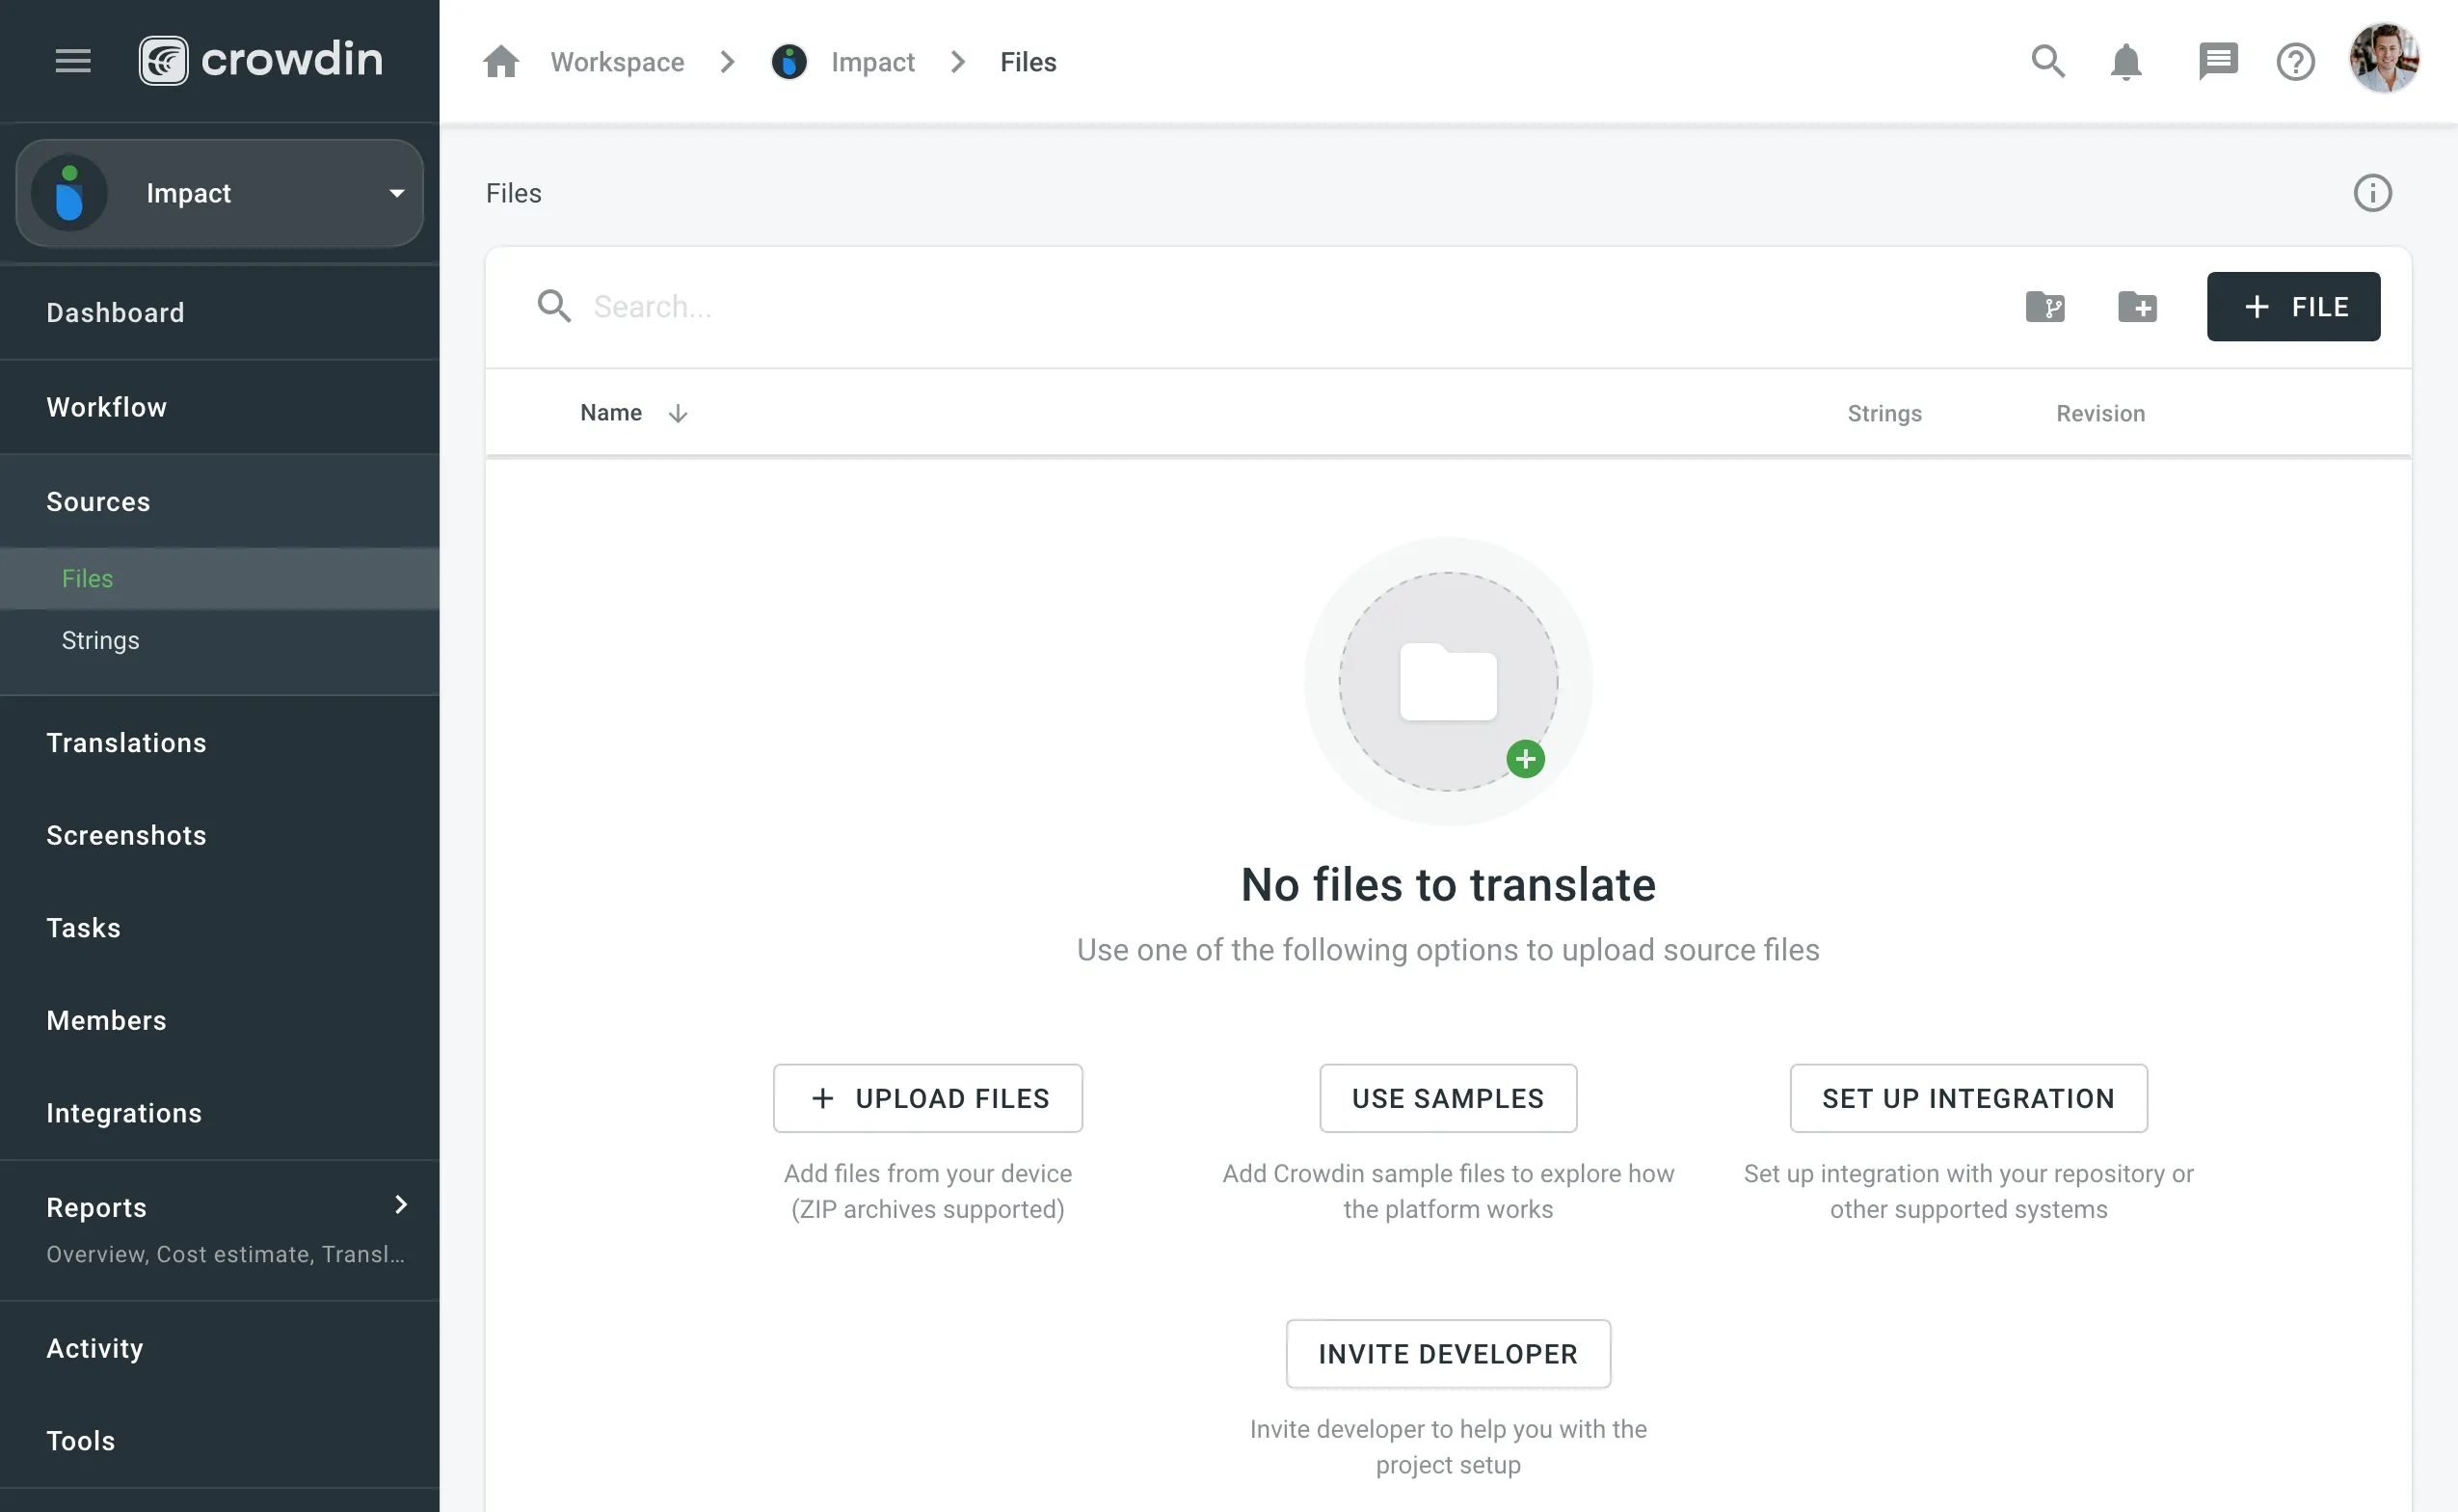Click the search magnifier icon
This screenshot has height=1512, width=2458.
[x=2047, y=62]
